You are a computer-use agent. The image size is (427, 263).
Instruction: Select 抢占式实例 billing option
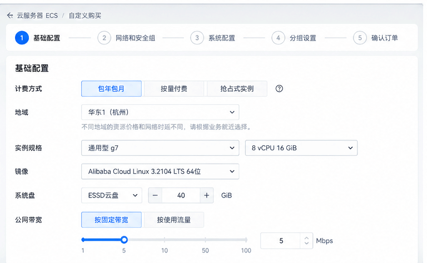(x=237, y=89)
